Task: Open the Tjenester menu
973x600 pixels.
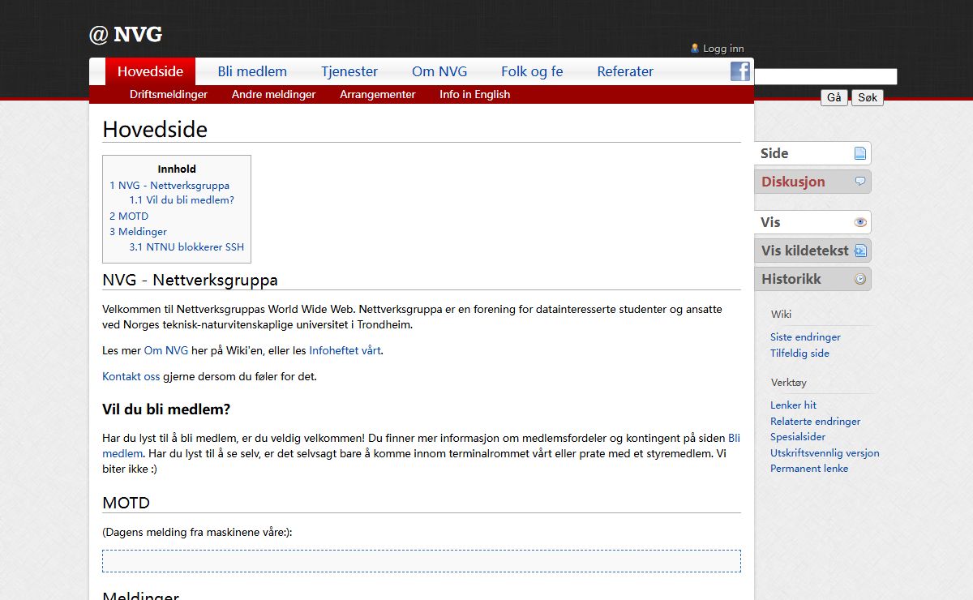Action: pos(349,71)
